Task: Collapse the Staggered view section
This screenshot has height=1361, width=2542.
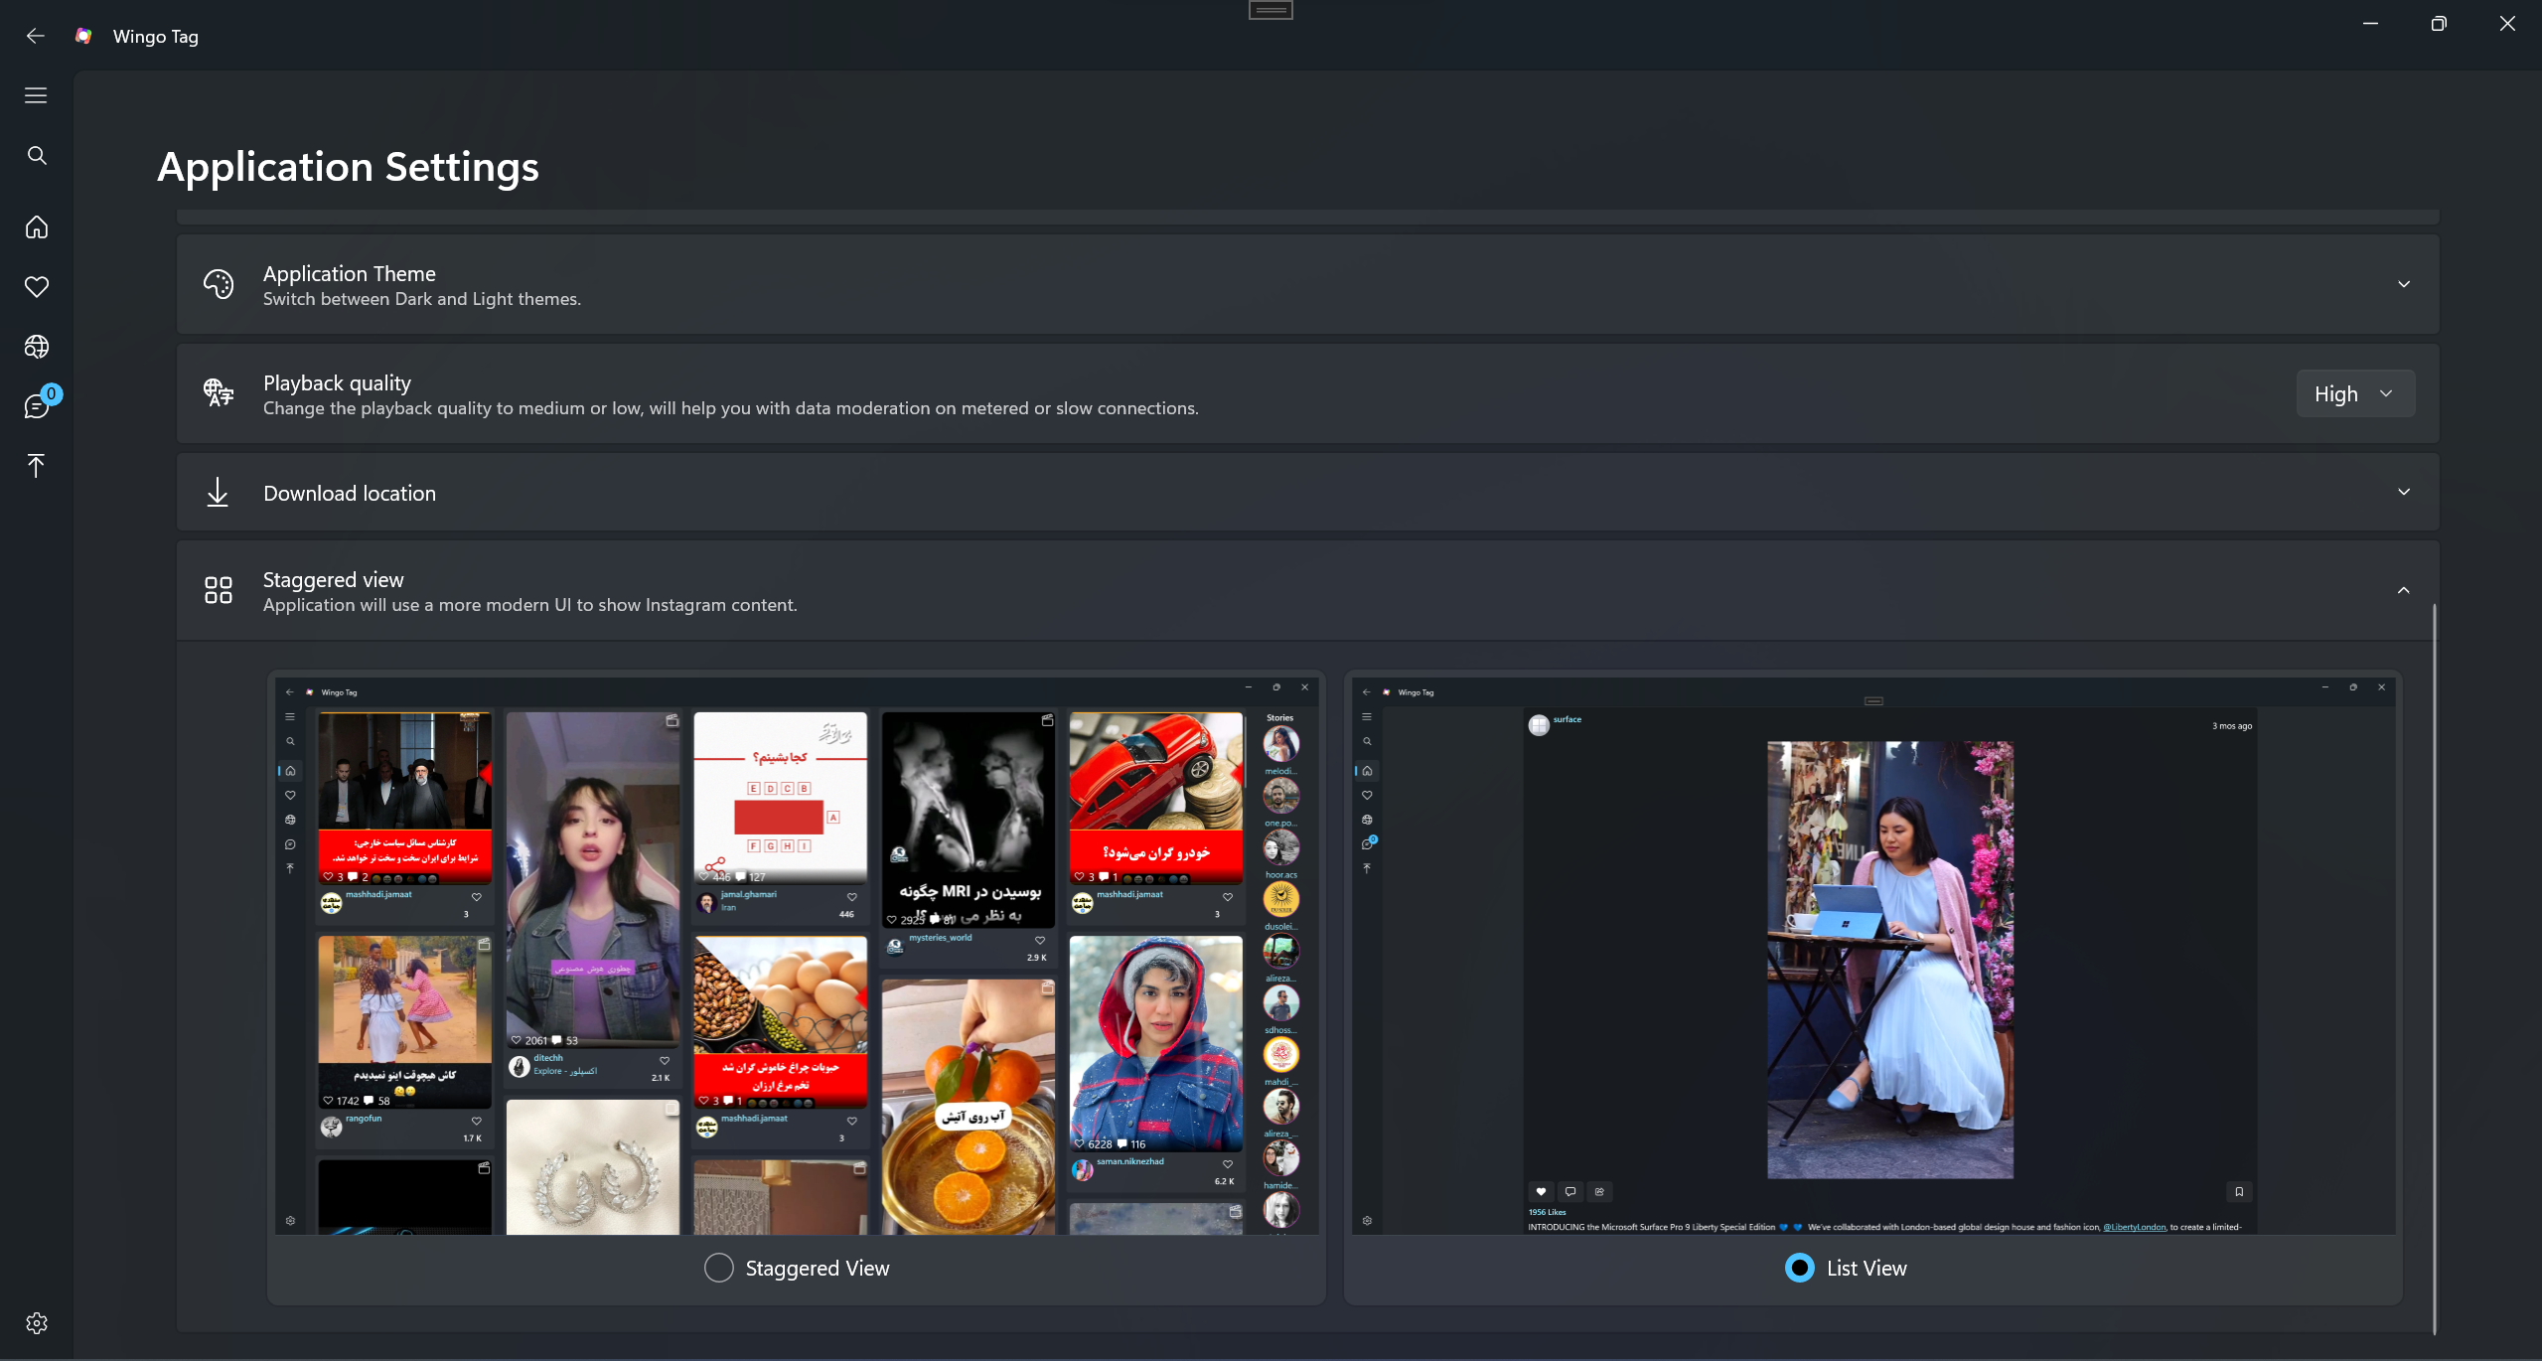Action: tap(2403, 590)
